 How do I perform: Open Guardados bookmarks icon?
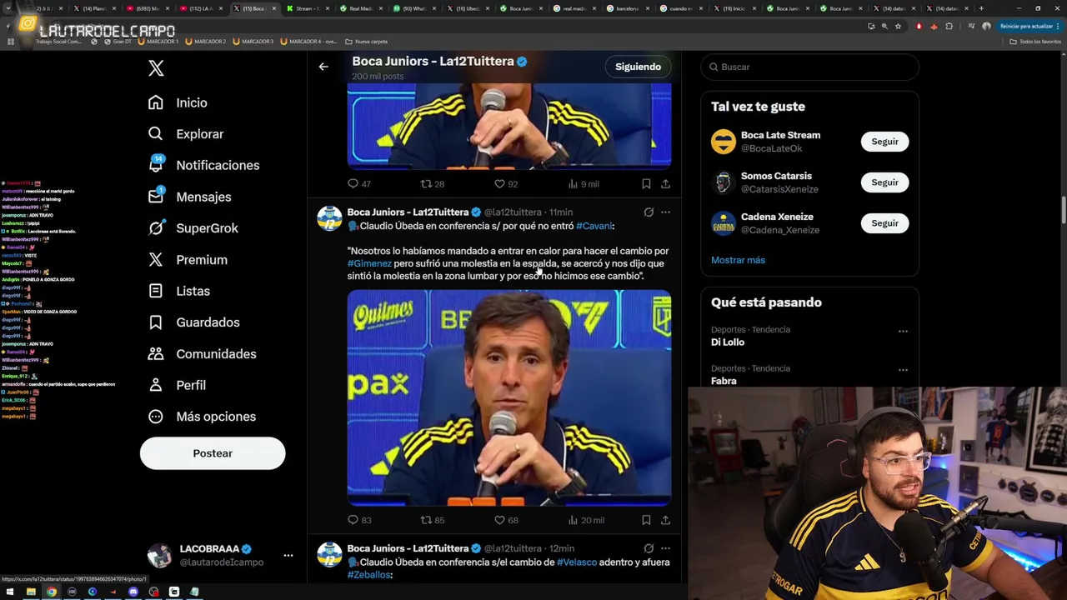pyautogui.click(x=156, y=322)
